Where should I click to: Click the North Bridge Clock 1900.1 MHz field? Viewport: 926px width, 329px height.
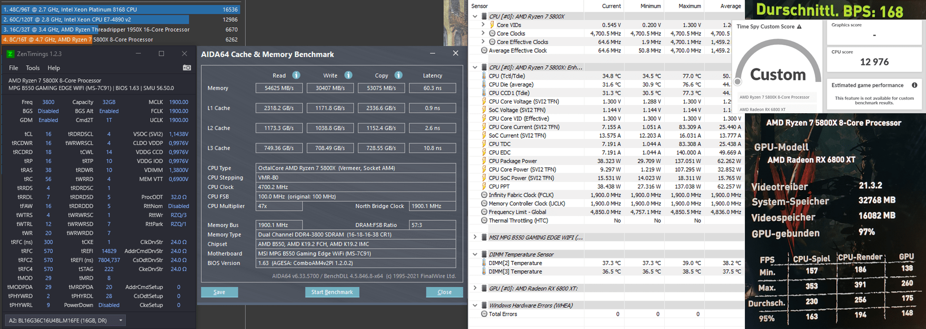point(432,206)
